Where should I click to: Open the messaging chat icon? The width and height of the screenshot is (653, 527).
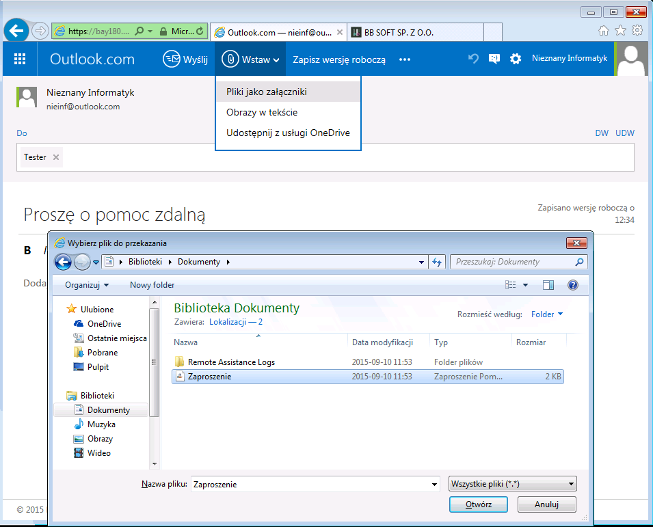tap(494, 59)
